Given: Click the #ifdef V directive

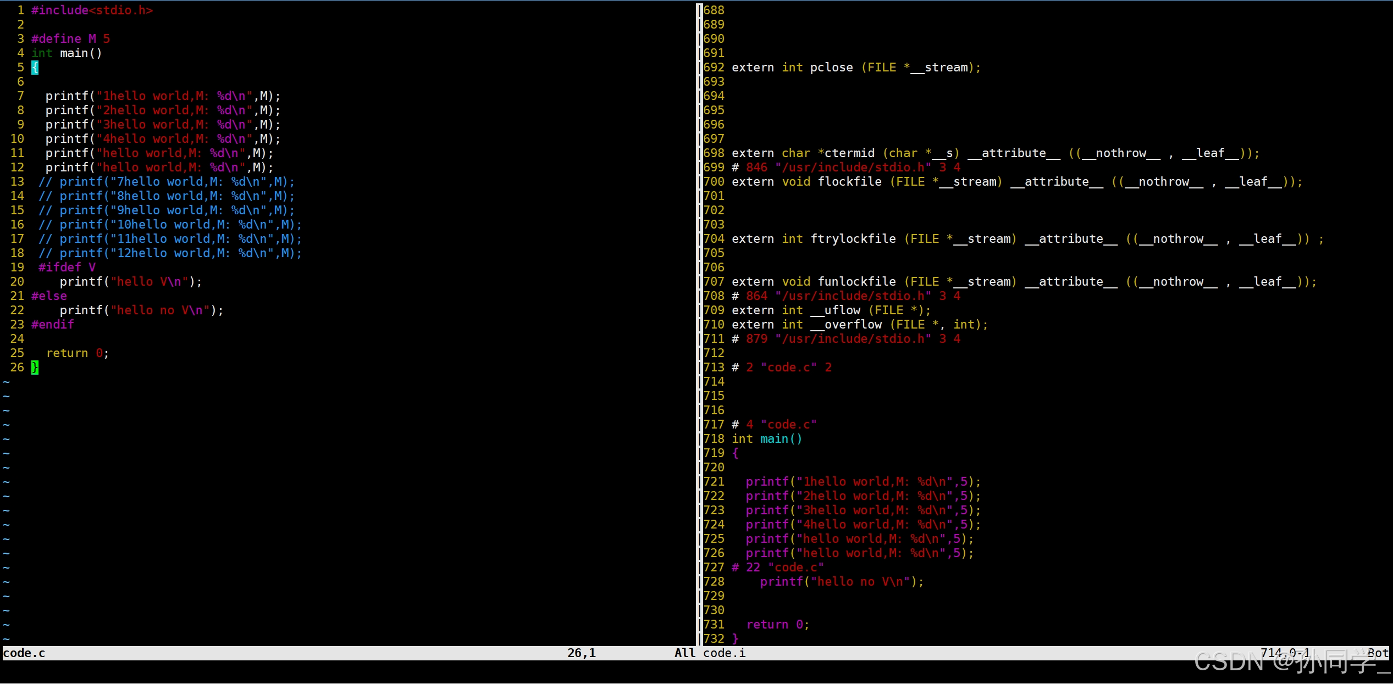Looking at the screenshot, I should 67,267.
